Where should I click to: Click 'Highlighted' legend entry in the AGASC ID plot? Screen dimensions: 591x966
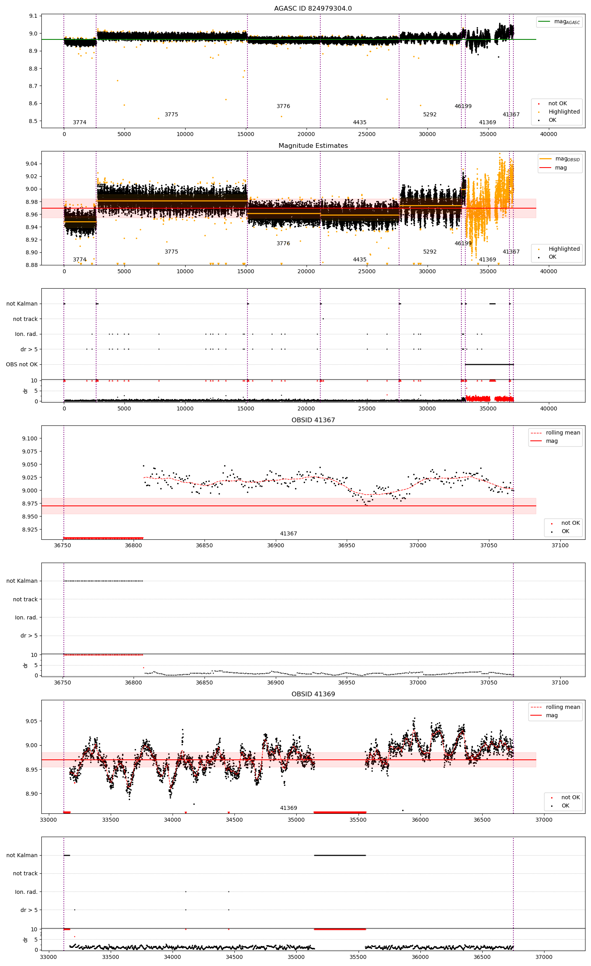(x=564, y=112)
